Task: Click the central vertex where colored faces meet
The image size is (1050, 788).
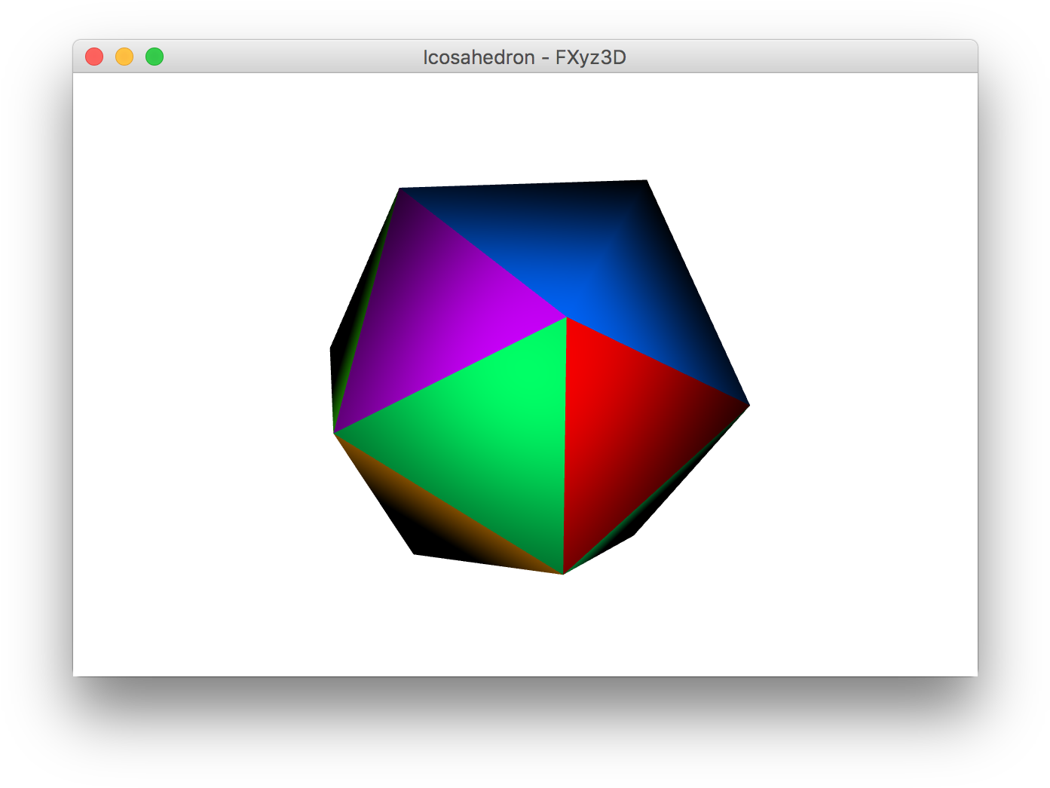Action: click(565, 317)
